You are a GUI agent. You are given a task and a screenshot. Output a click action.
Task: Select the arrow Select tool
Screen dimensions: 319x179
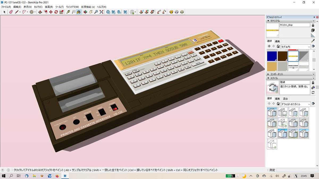point(5,12)
